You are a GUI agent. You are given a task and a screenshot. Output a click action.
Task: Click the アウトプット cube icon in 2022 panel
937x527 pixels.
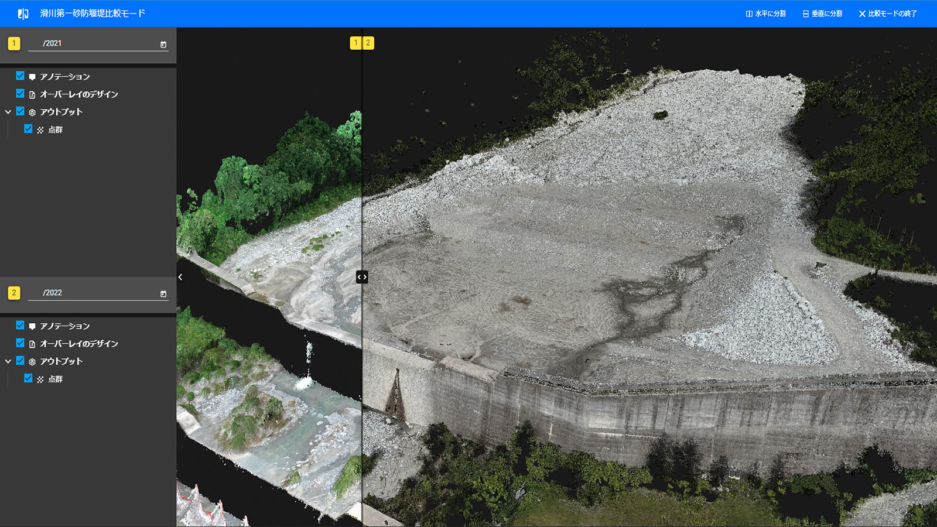click(32, 361)
